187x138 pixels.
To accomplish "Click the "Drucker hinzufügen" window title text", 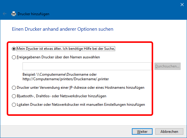I will pyautogui.click(x=34, y=14).
